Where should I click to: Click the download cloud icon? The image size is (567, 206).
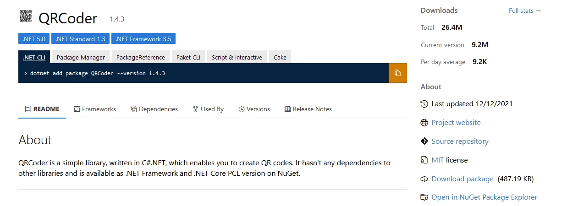click(424, 179)
